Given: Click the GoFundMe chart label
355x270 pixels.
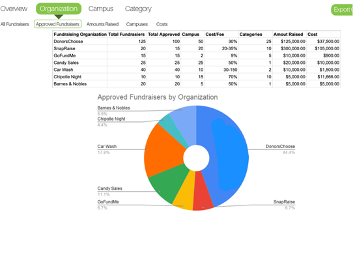Looking at the screenshot, I should 108,202.
